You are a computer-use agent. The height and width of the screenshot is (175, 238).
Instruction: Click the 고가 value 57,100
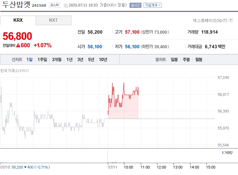pos(132,32)
